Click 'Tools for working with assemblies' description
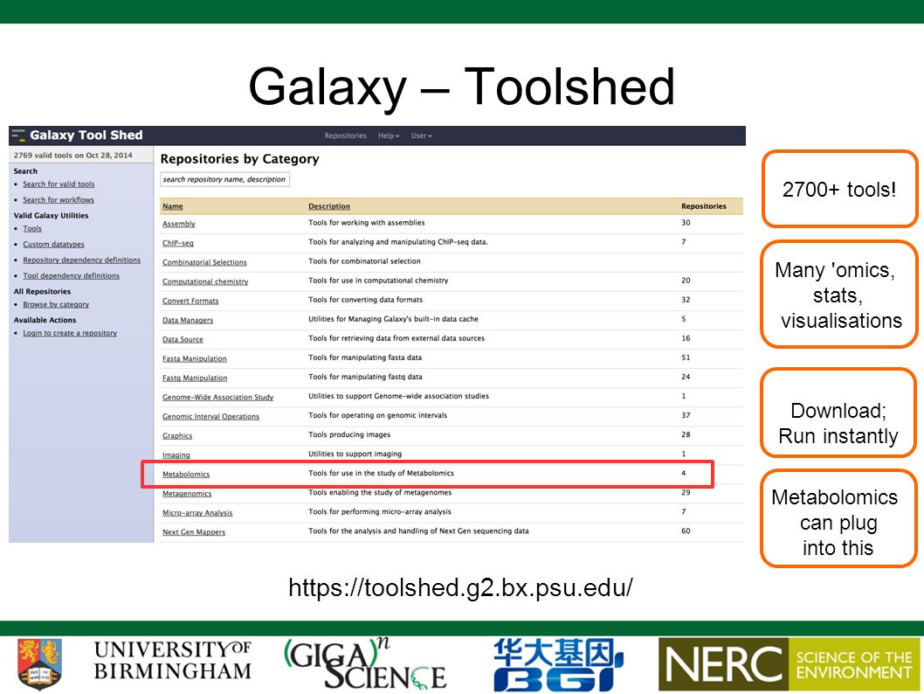Screen dimensions: 924x694 pos(367,223)
